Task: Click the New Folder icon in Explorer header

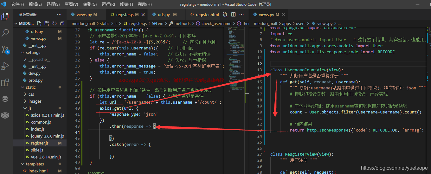Action: [x=47, y=23]
